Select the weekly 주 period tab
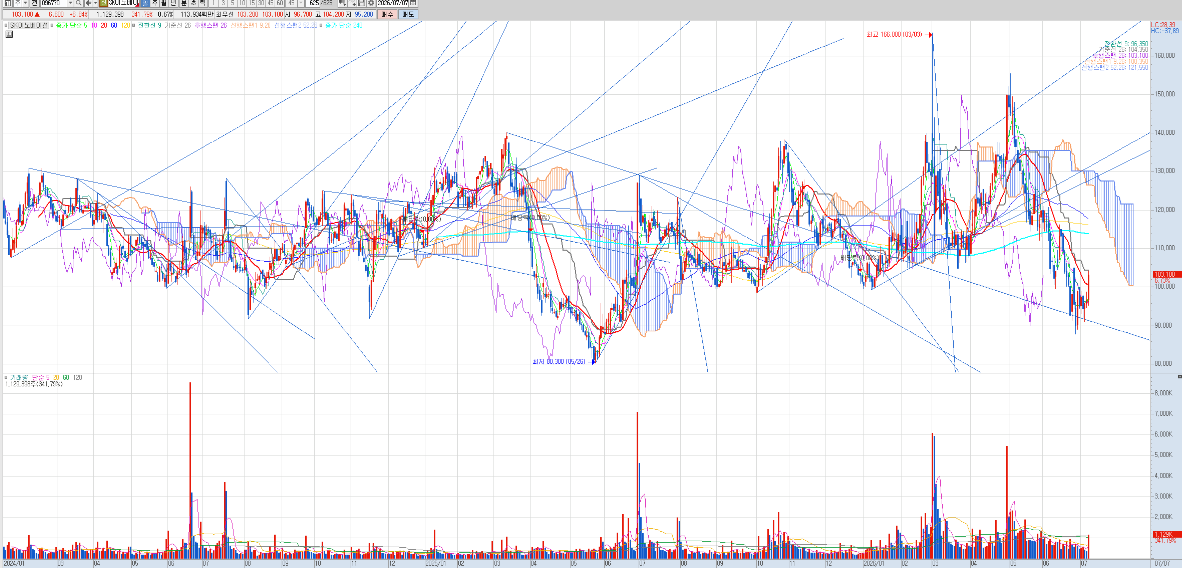 coord(155,3)
